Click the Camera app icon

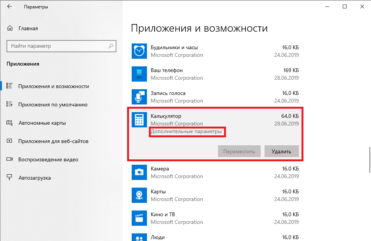139,172
